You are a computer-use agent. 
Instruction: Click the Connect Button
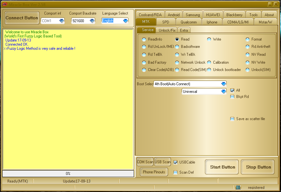point(22,18)
